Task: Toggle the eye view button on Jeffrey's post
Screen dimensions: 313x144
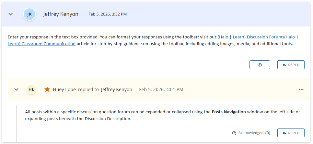Action: [x=260, y=65]
